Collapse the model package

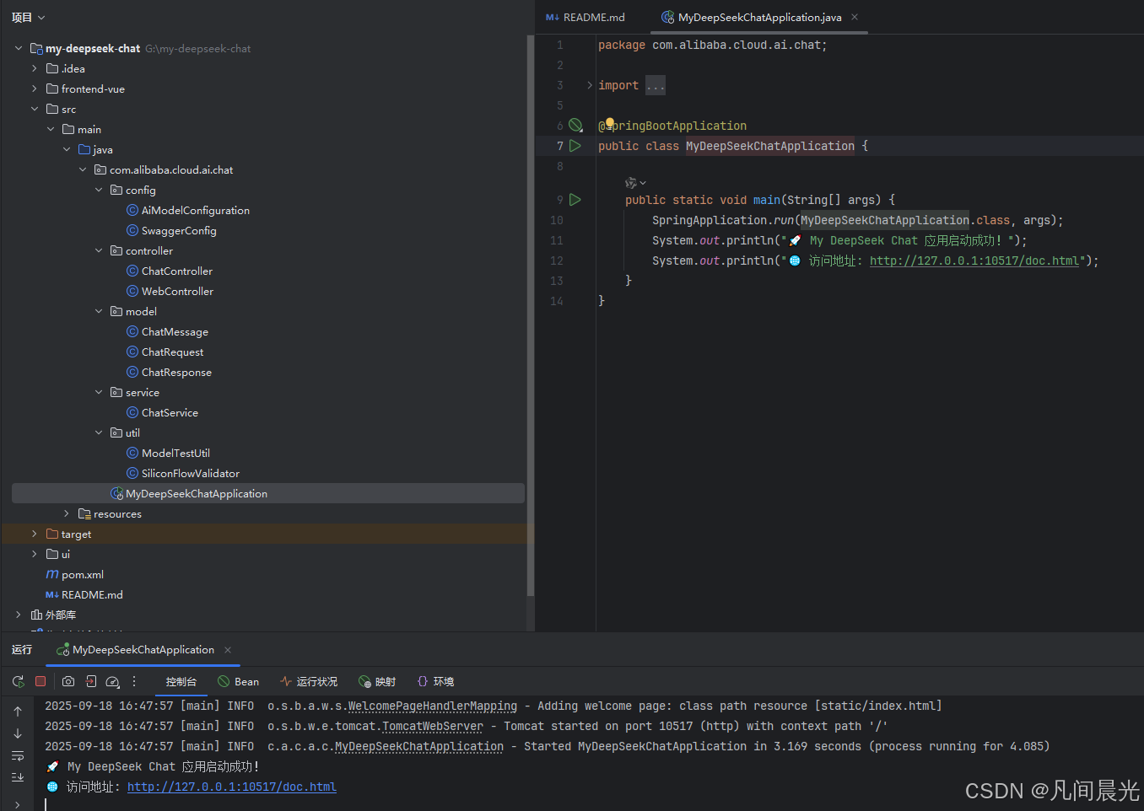(x=99, y=311)
